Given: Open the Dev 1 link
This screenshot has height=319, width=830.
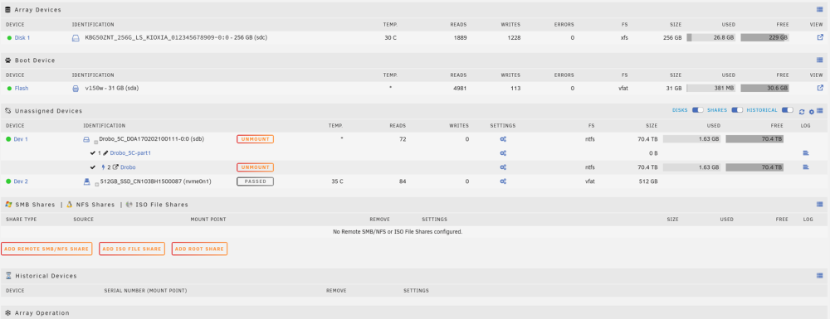Looking at the screenshot, I should coord(22,139).
